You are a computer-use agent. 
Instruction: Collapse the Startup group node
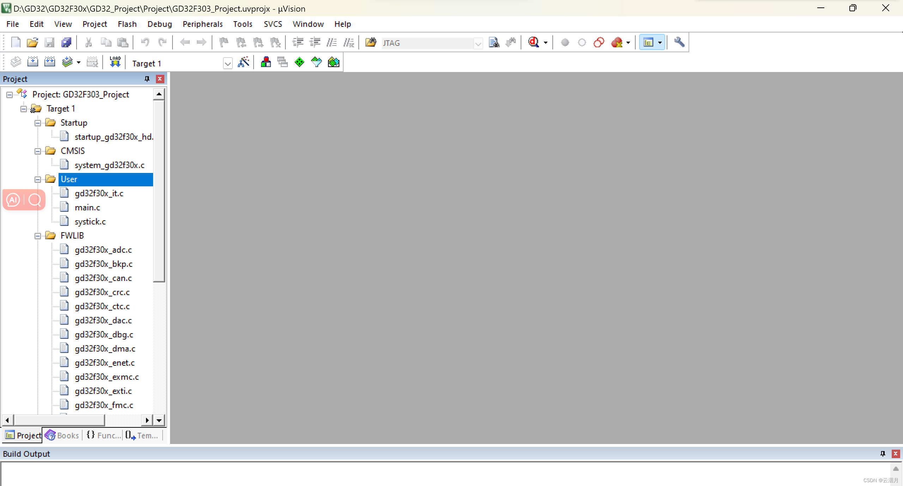point(38,123)
